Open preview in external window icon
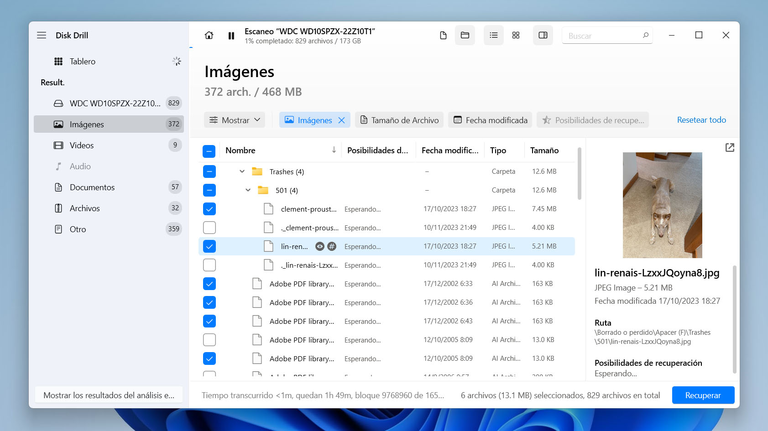This screenshot has width=768, height=431. coord(730,147)
